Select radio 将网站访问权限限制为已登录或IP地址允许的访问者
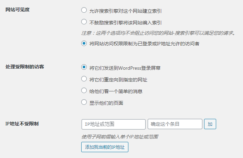Image resolution: width=243 pixels, height=158 pixels. click(x=84, y=44)
